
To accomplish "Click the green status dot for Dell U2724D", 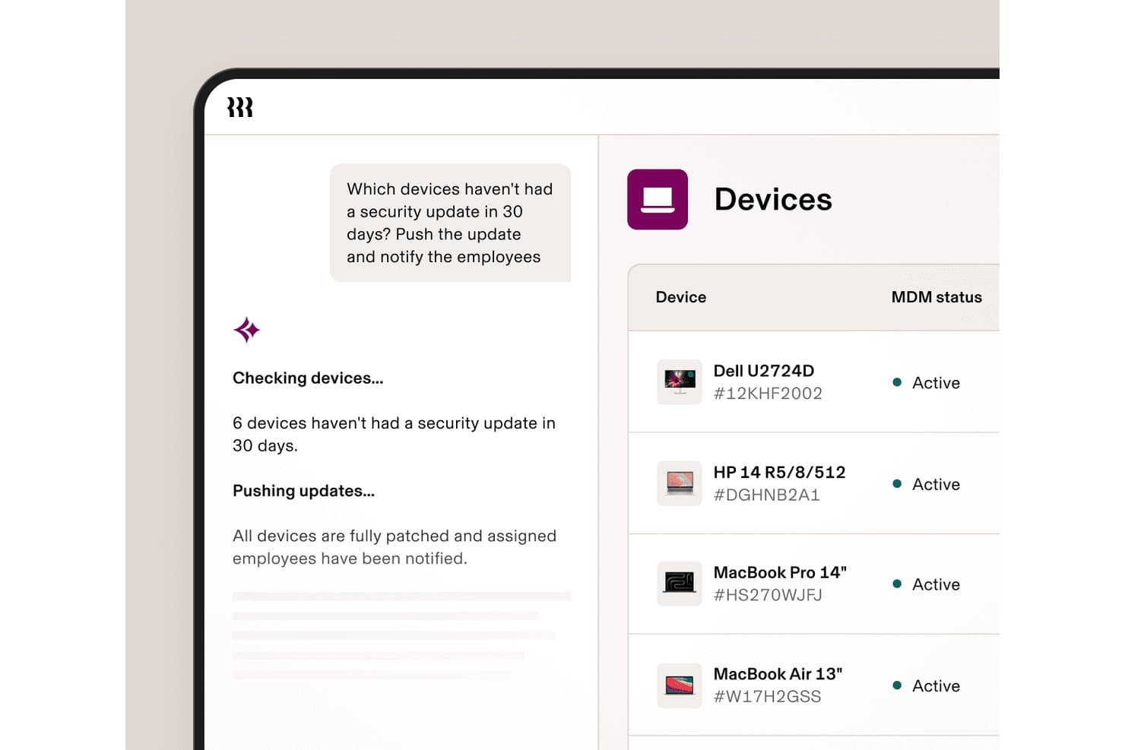I will (897, 382).
